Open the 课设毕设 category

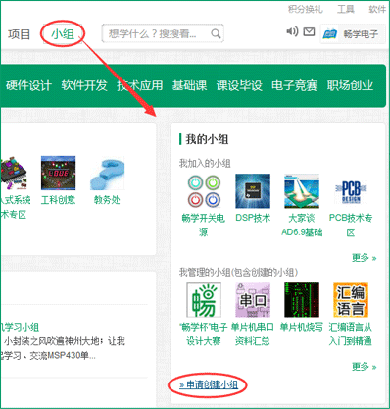[239, 85]
